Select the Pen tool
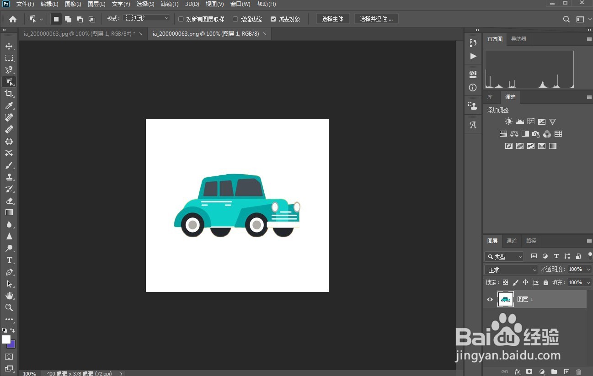Viewport: 593px width, 376px height. pyautogui.click(x=9, y=272)
